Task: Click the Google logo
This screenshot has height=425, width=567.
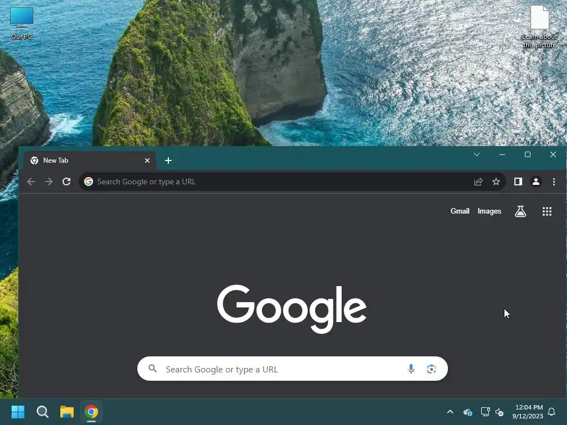Action: tap(291, 309)
